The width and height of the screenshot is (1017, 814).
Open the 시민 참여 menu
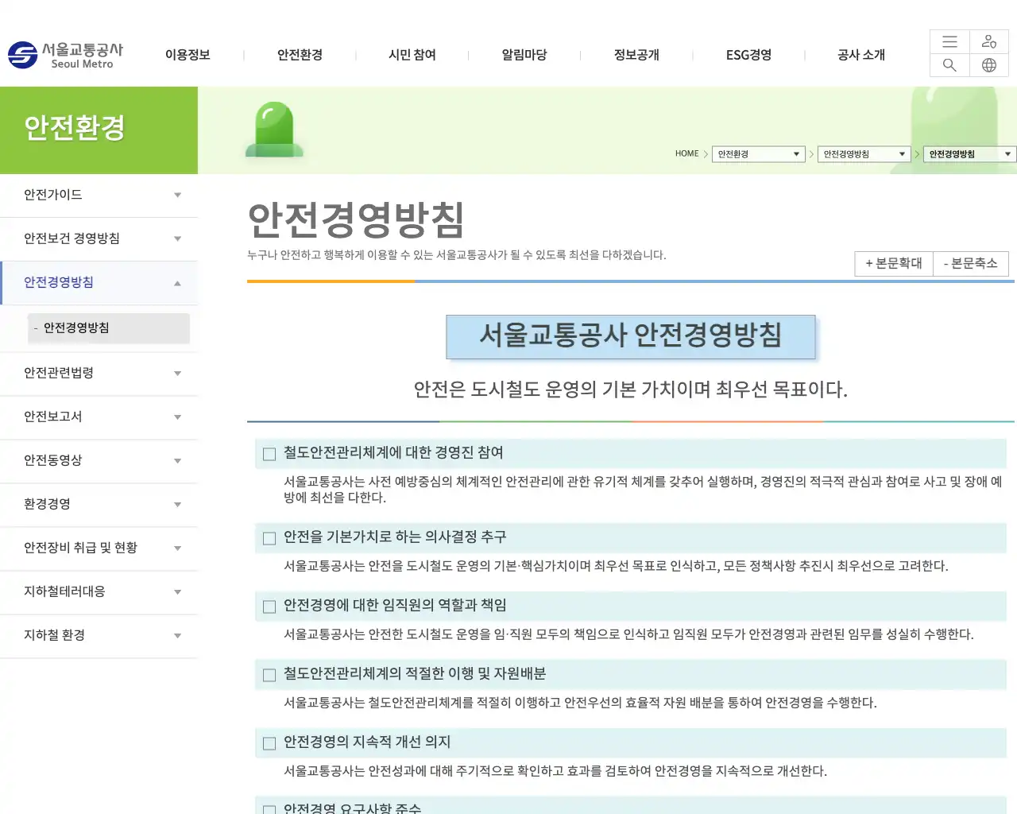[412, 55]
